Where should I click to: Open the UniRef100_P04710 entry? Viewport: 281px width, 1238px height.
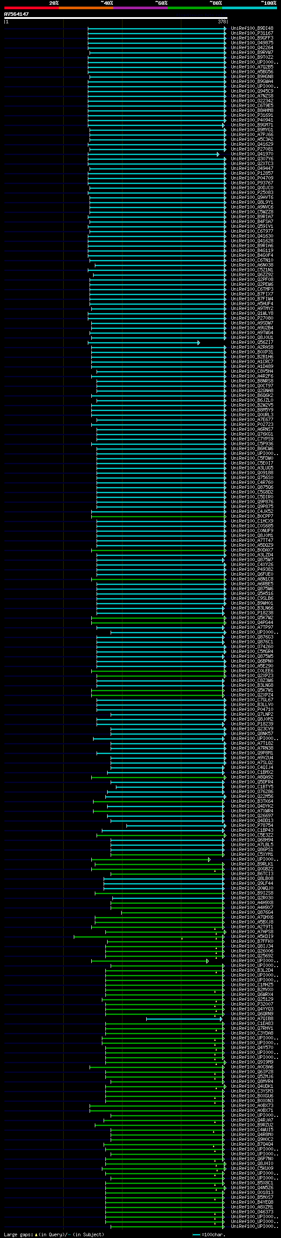click(x=252, y=710)
